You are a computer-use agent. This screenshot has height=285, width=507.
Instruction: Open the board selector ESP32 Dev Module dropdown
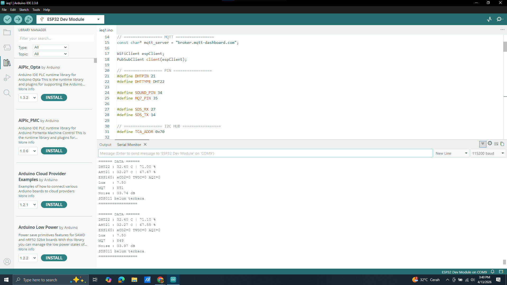pos(70,19)
